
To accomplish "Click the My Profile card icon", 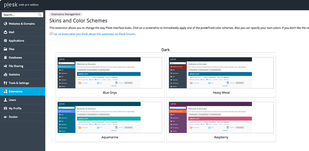I will pos(6,108).
